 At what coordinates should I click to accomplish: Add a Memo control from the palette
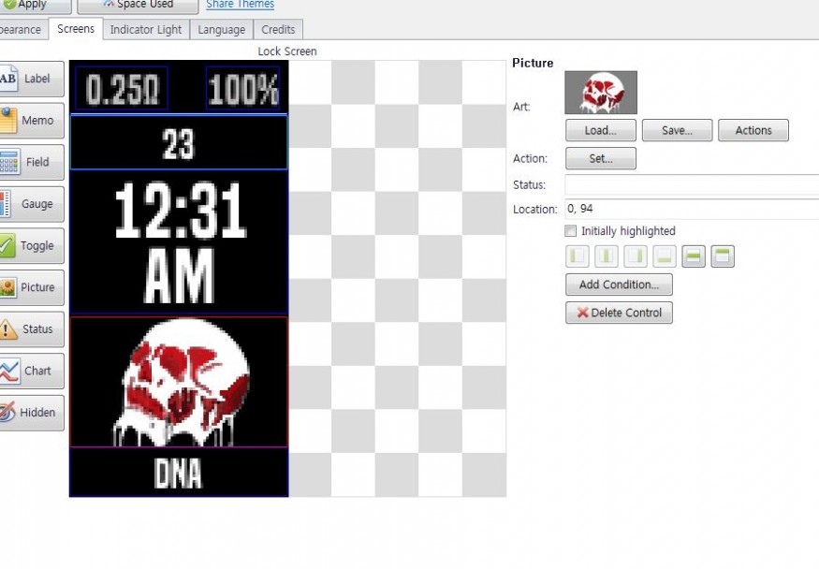[32, 121]
